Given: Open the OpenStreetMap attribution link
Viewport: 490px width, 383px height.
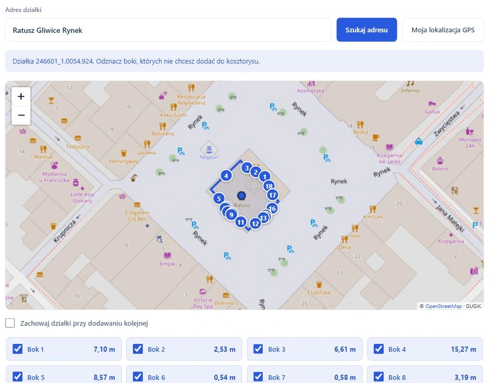Looking at the screenshot, I should coord(444,306).
